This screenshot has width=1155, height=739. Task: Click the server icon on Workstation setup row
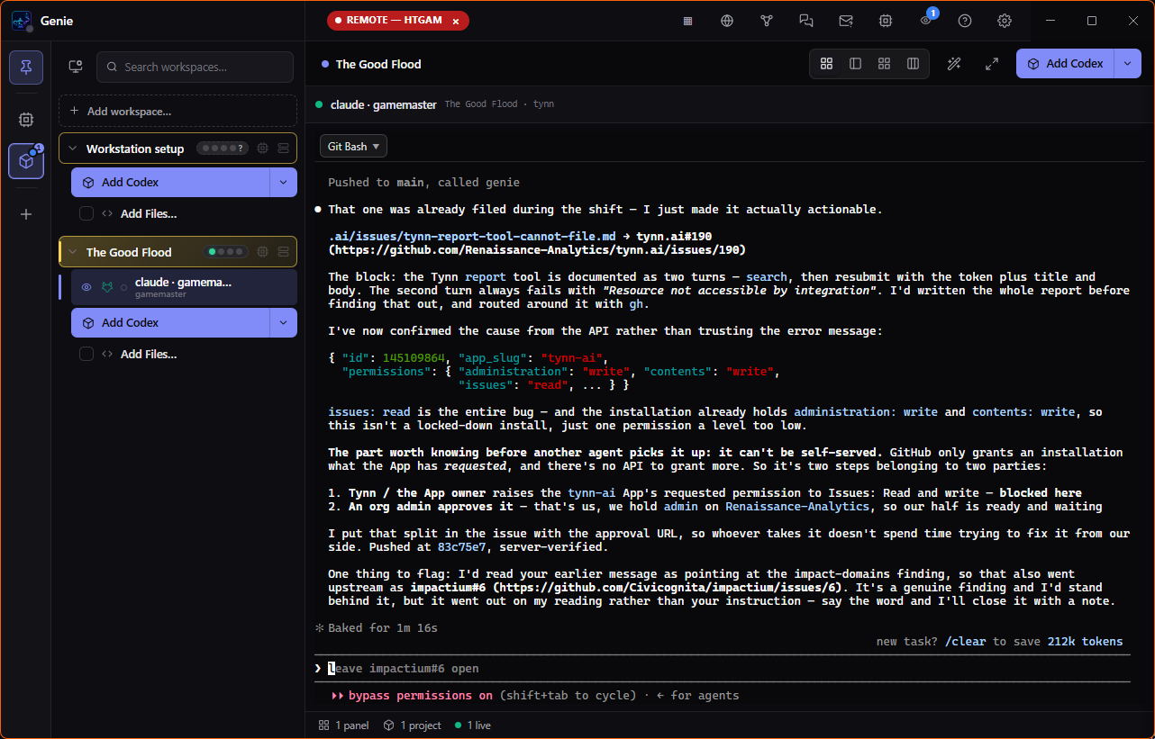tap(283, 149)
